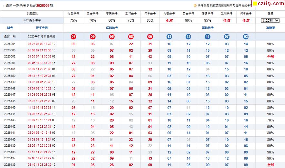Click the red ball numbered 06

pos(112,37)
